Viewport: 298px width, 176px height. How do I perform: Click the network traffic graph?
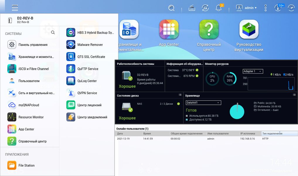coord(271,84)
